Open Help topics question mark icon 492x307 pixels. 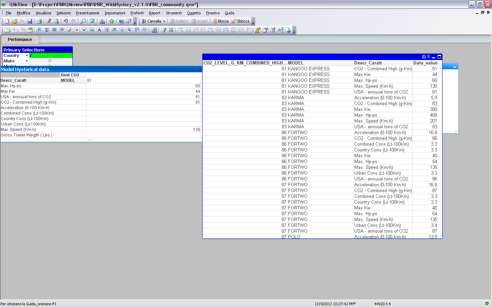click(x=121, y=21)
